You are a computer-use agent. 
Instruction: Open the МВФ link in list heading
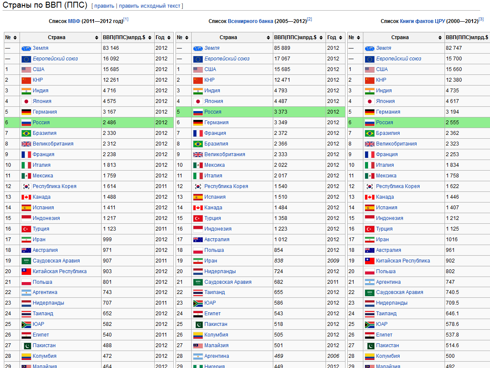pyautogui.click(x=74, y=21)
